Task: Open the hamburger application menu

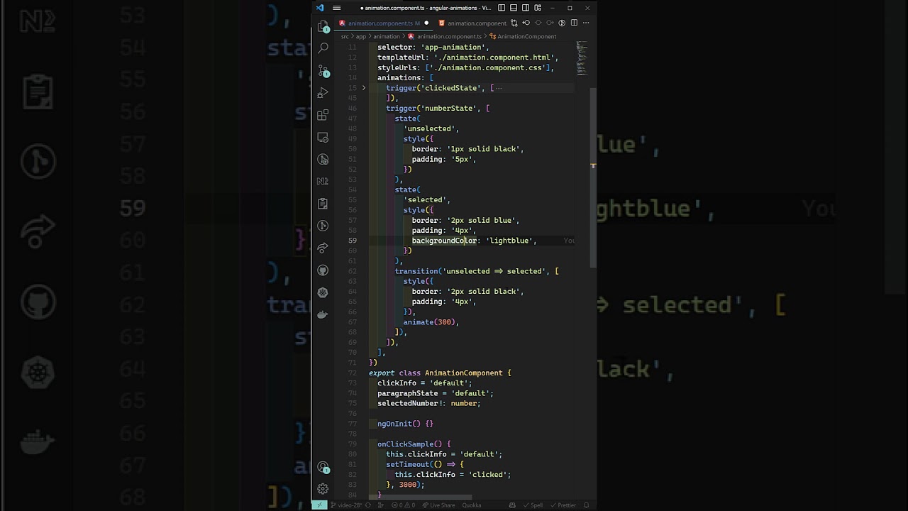Action: click(336, 8)
